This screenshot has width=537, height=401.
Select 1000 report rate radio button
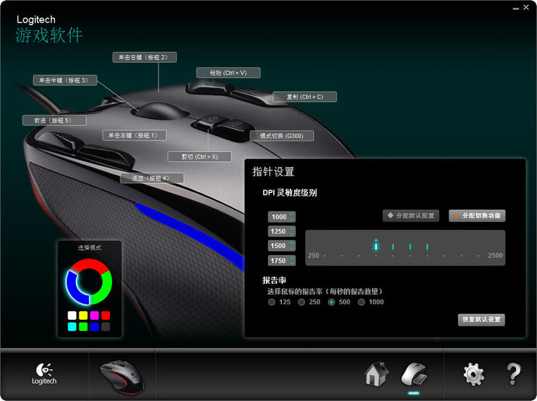pos(361,302)
